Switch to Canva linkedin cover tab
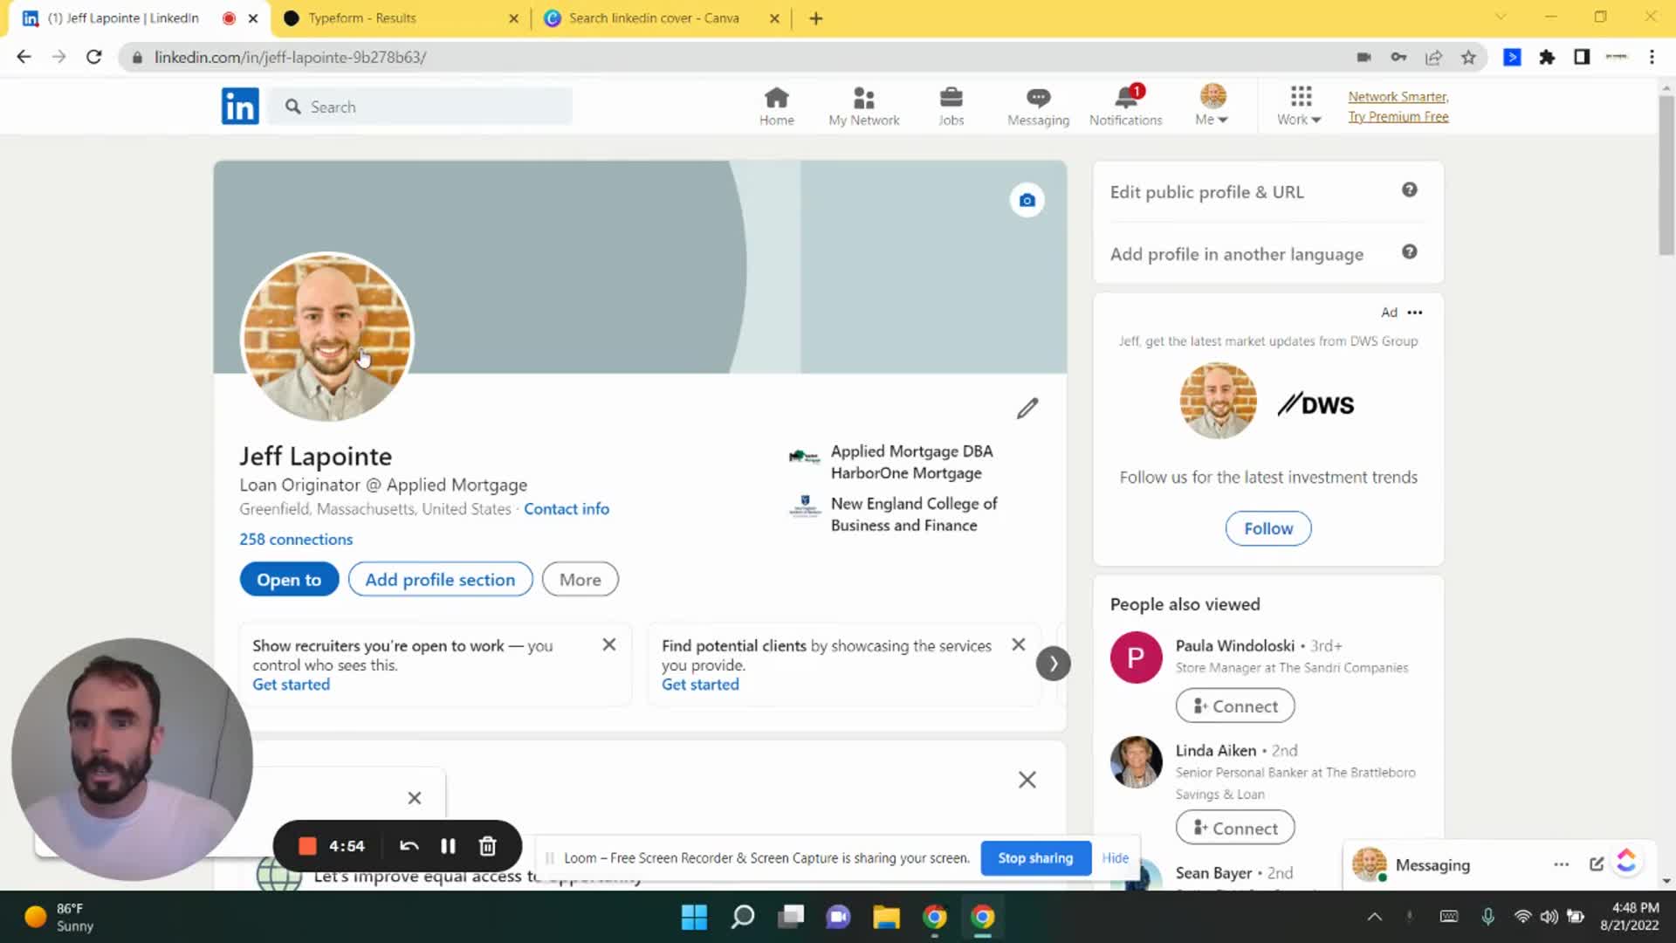1676x943 pixels. 653,18
